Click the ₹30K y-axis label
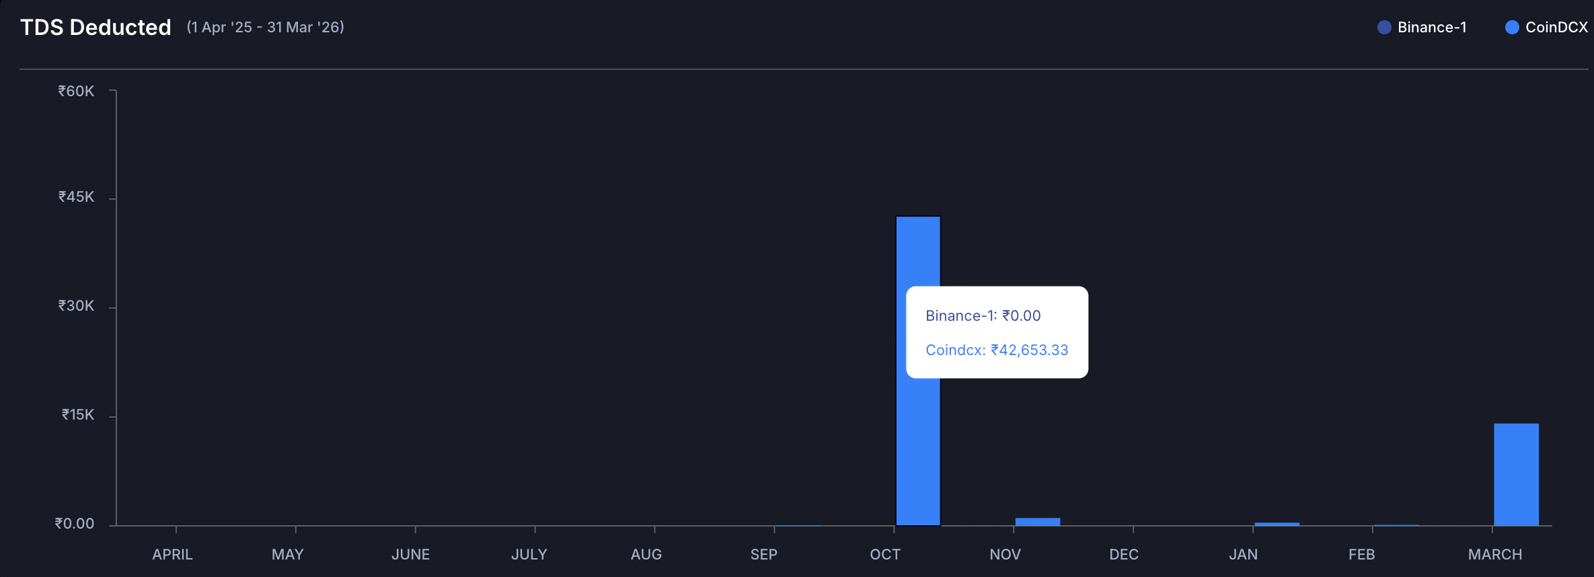This screenshot has width=1594, height=577. [x=76, y=306]
